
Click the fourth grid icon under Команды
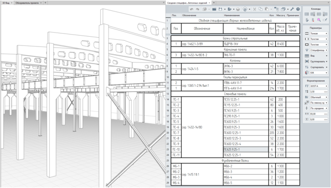coord(325,14)
